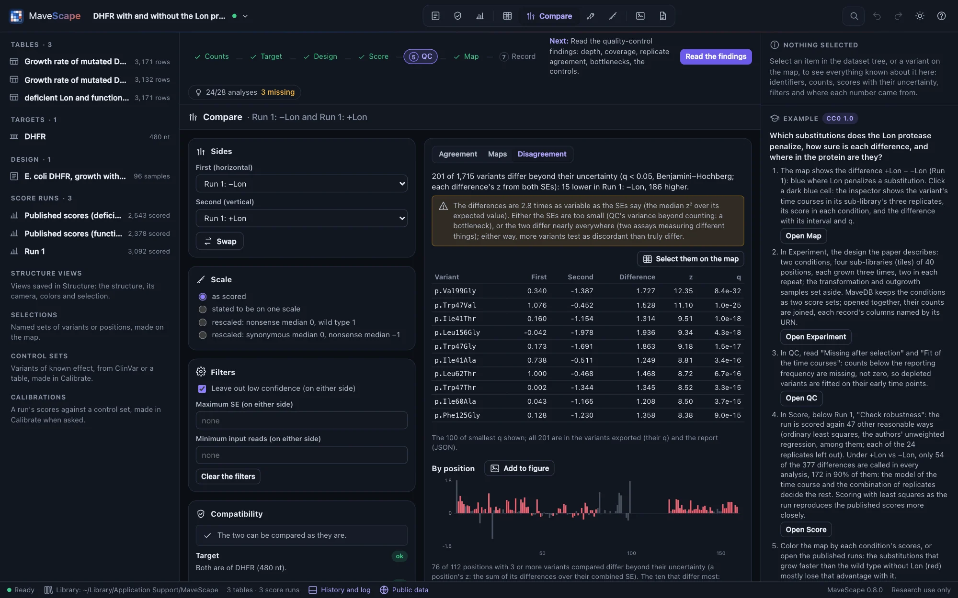Go to the Record step in workflow
Screen dimensions: 958x598
pos(517,56)
